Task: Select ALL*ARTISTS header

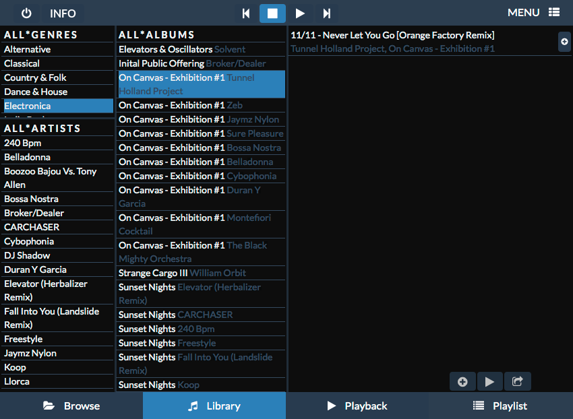Action: [x=58, y=129]
